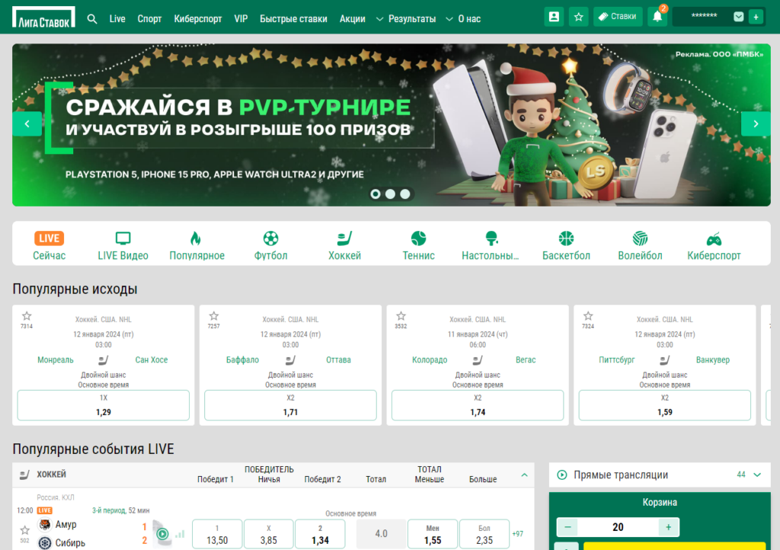
Task: Choose the Хоккей sport icon
Action: point(344,245)
